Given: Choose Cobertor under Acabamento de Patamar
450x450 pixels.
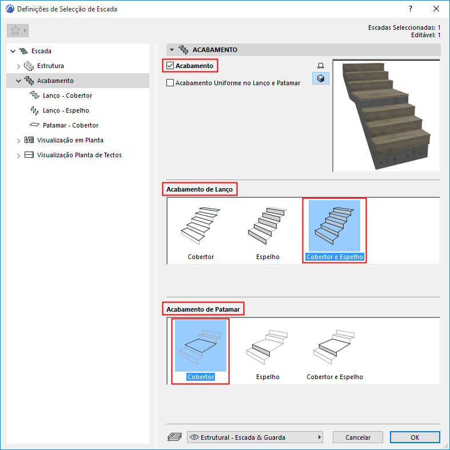Looking at the screenshot, I should tap(201, 351).
